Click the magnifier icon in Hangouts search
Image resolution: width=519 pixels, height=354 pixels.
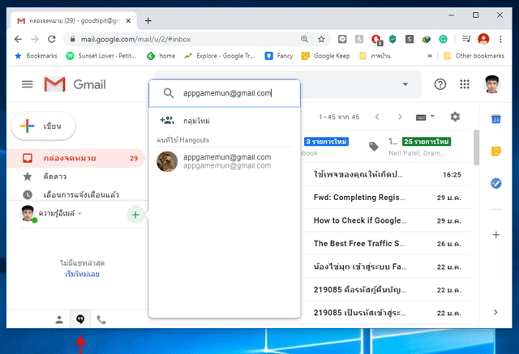tap(169, 93)
